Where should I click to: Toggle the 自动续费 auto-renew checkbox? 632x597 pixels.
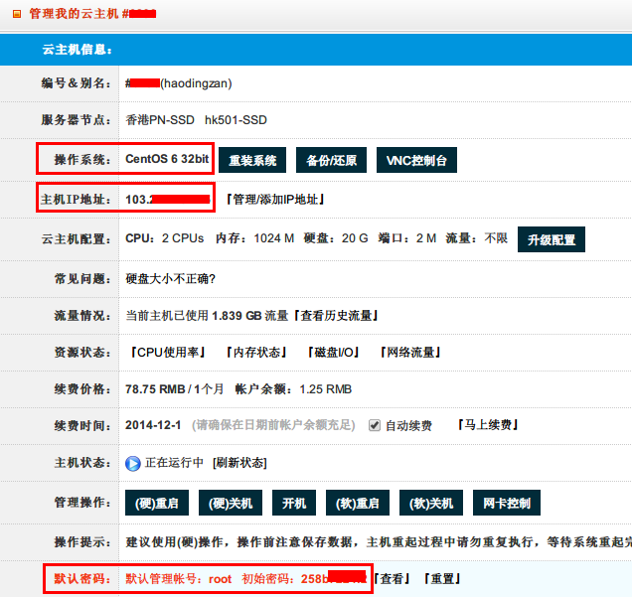(375, 425)
